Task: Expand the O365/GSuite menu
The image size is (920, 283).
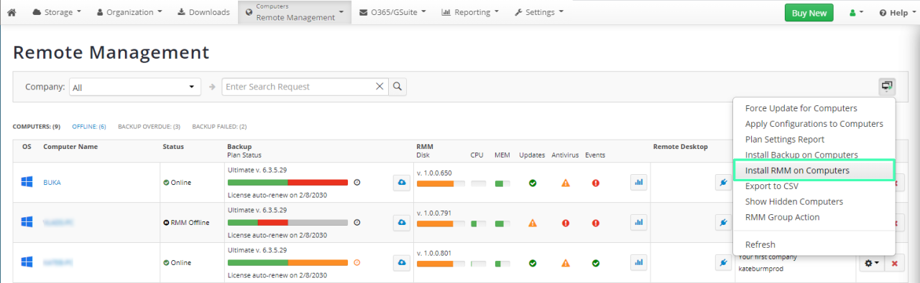Action: tap(392, 12)
